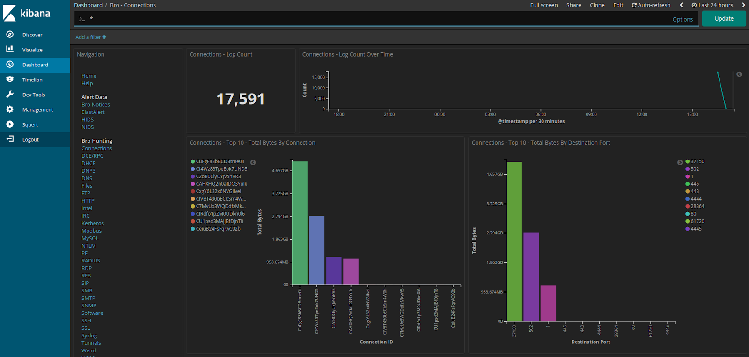Click the Kibana logo
749x357 pixels.
click(x=27, y=13)
